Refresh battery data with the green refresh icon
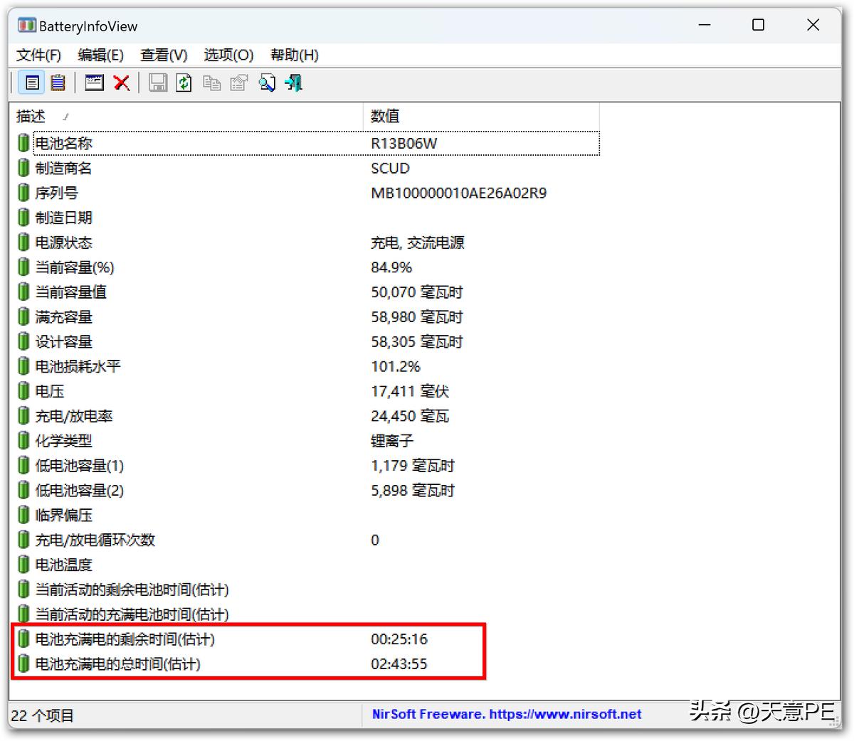The width and height of the screenshot is (854, 741). tap(184, 82)
